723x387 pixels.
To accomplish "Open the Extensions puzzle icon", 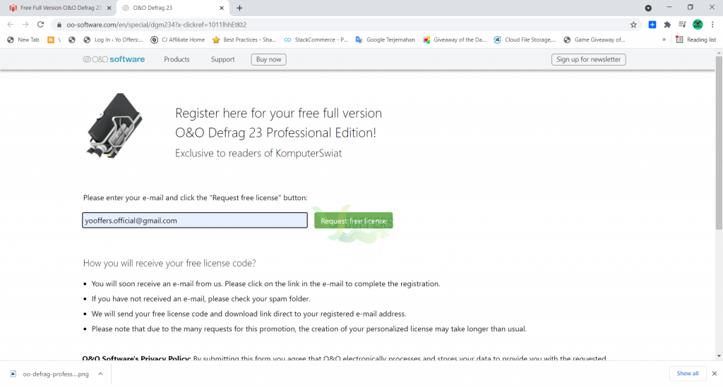I will (x=667, y=25).
